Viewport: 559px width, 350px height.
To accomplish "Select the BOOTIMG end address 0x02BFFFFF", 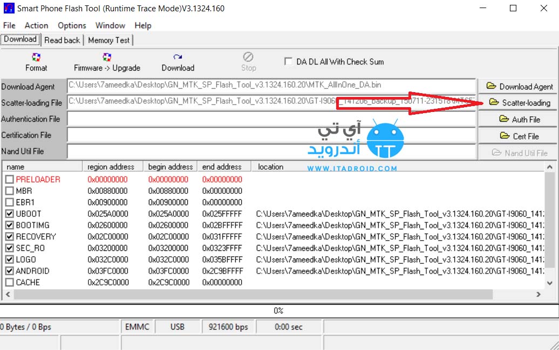I will coord(222,226).
